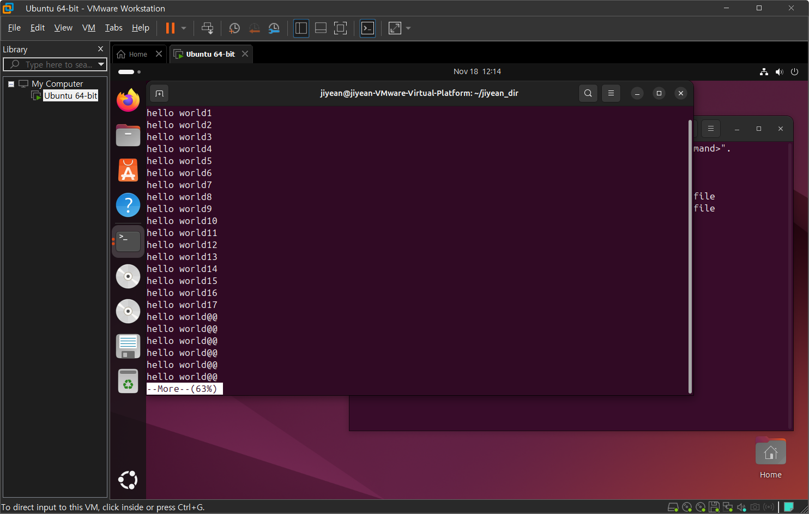Open the VM menu
Viewport: 809px width, 514px height.
[x=89, y=28]
